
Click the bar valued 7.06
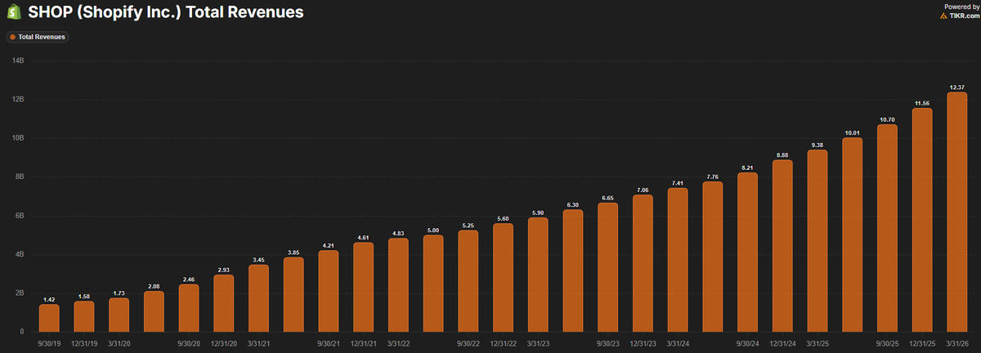pos(643,263)
